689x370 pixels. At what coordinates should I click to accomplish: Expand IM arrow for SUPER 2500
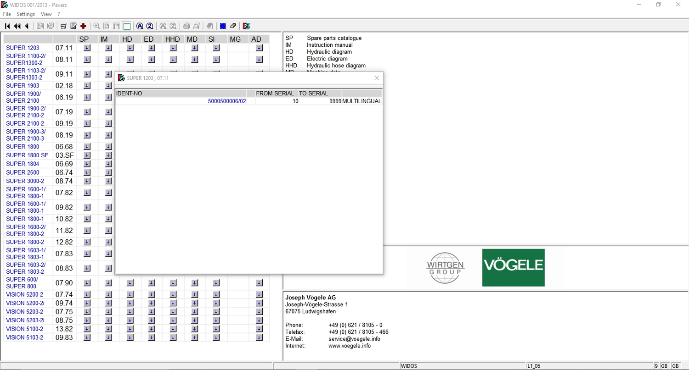(108, 173)
